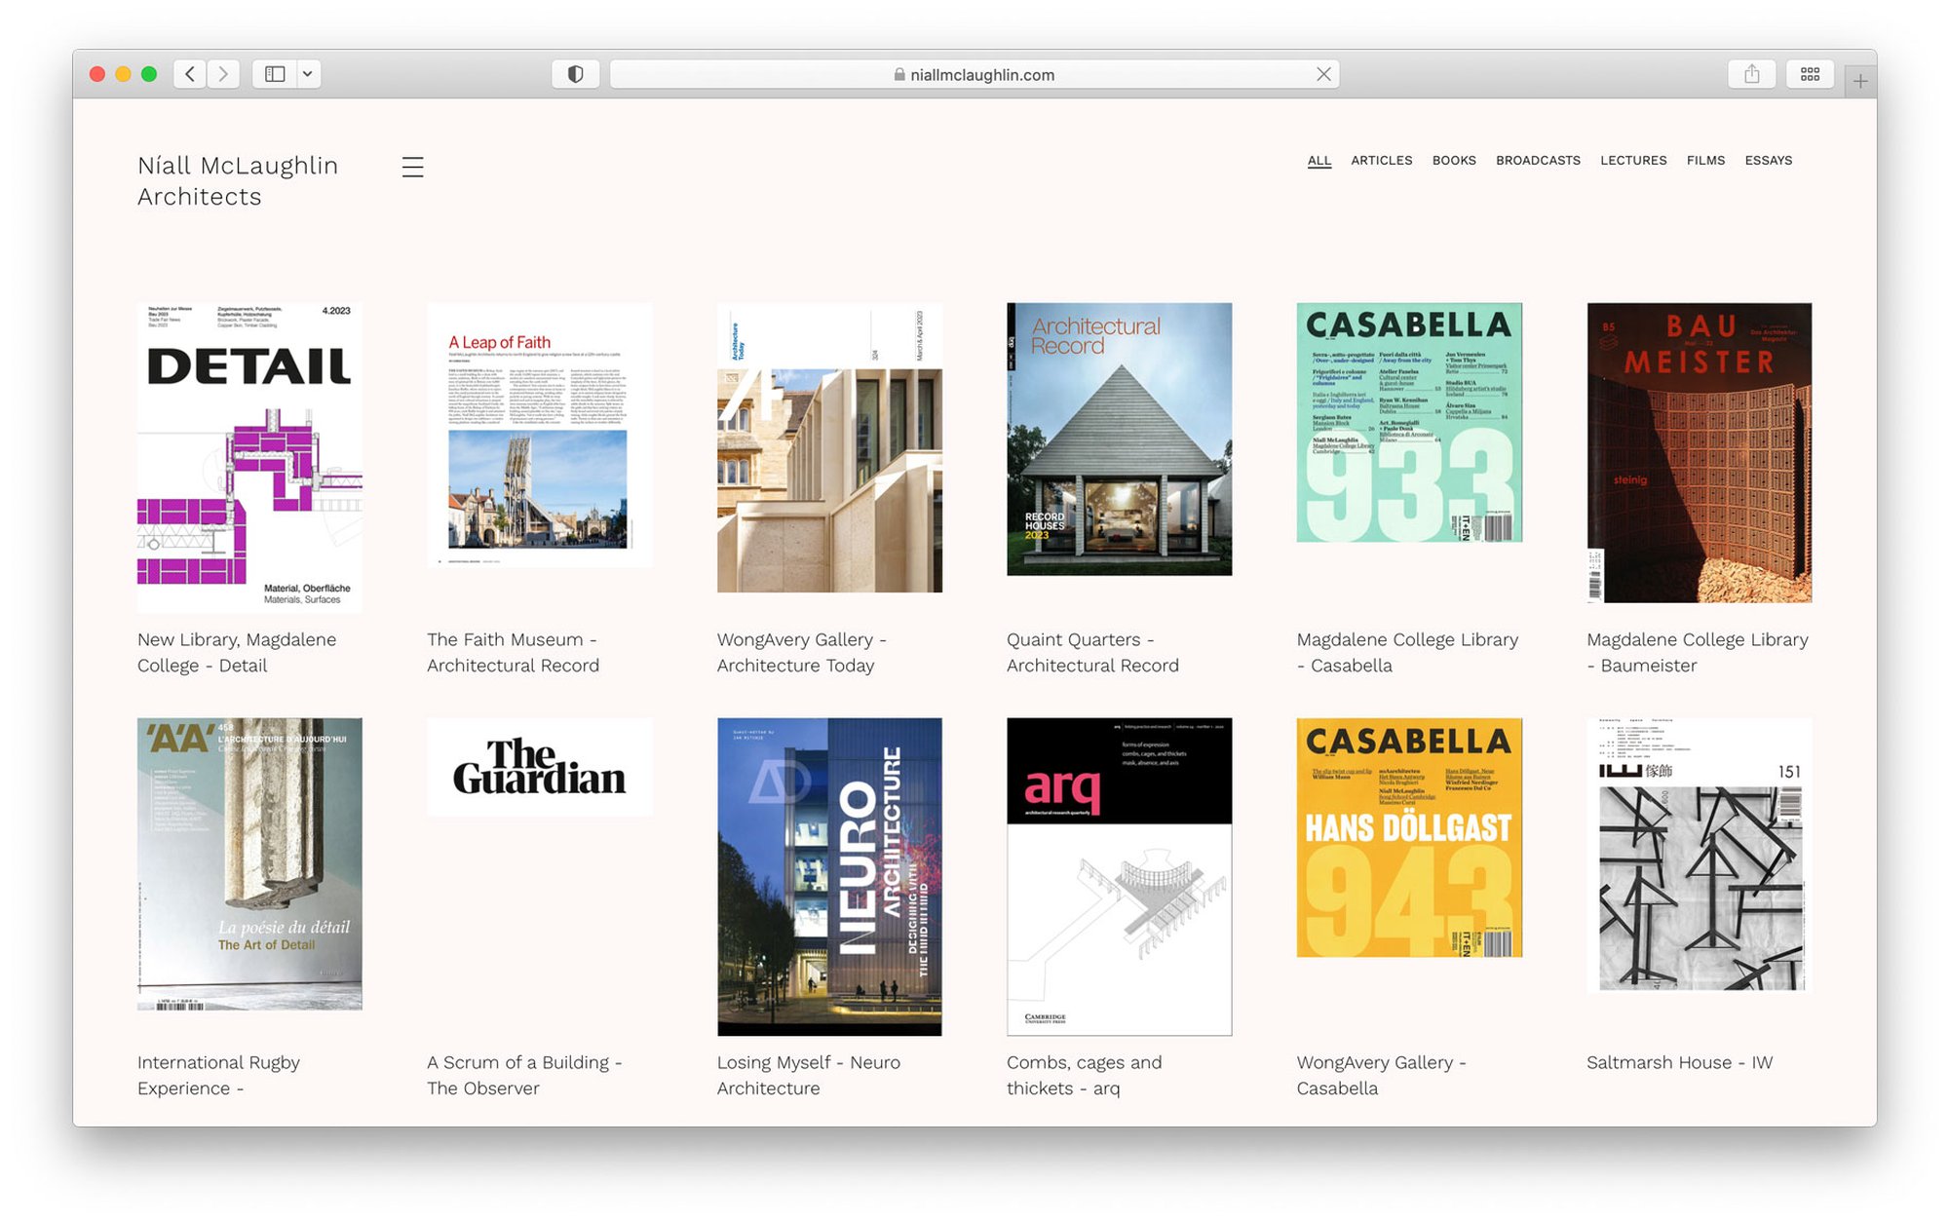Select the ARTICLES filter tab

(1381, 160)
